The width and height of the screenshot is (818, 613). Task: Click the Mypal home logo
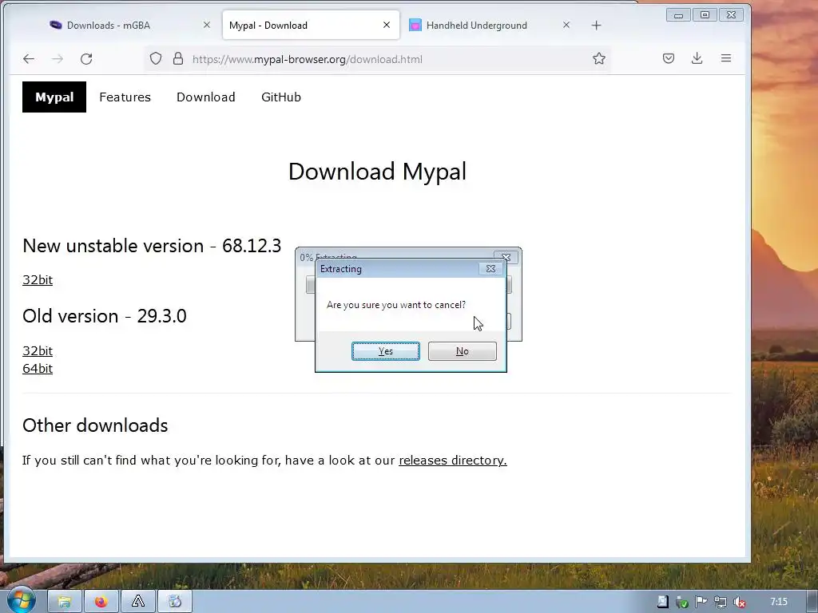[x=54, y=97]
